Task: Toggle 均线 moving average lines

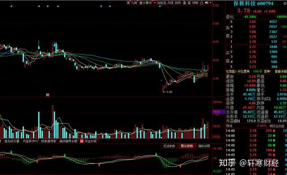Action: [x=170, y=3]
